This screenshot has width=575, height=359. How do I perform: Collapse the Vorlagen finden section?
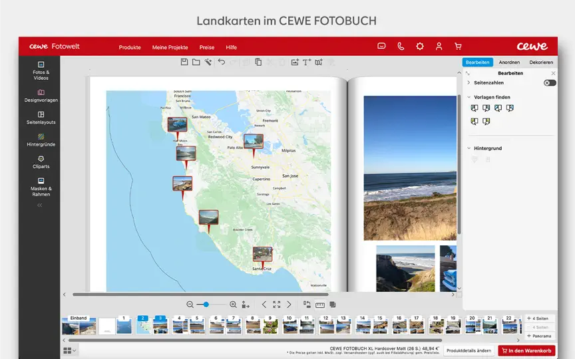click(x=469, y=97)
